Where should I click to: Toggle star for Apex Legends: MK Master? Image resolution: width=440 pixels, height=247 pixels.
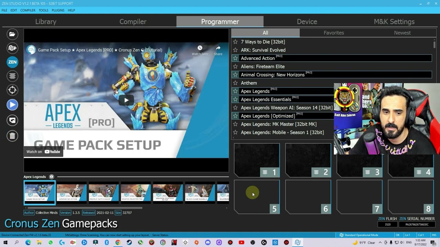click(x=235, y=124)
